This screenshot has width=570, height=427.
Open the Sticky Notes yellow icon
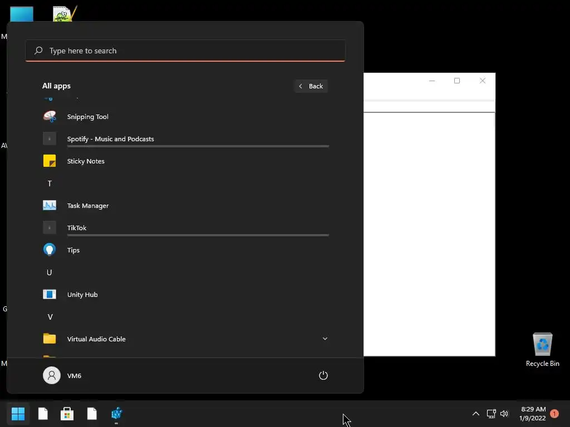tap(50, 161)
